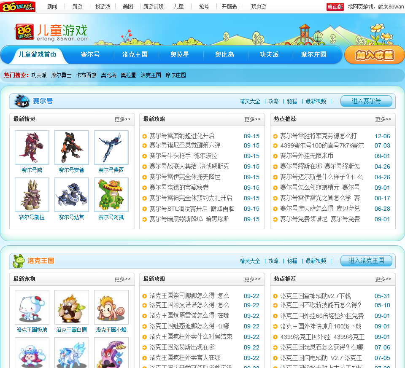Open 抢号 in the top menu
This screenshot has width=405, height=368.
click(x=204, y=6)
